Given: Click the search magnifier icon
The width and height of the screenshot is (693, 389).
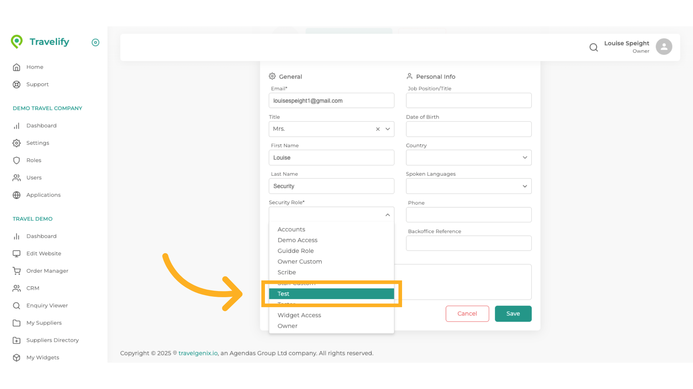Looking at the screenshot, I should pyautogui.click(x=593, y=47).
